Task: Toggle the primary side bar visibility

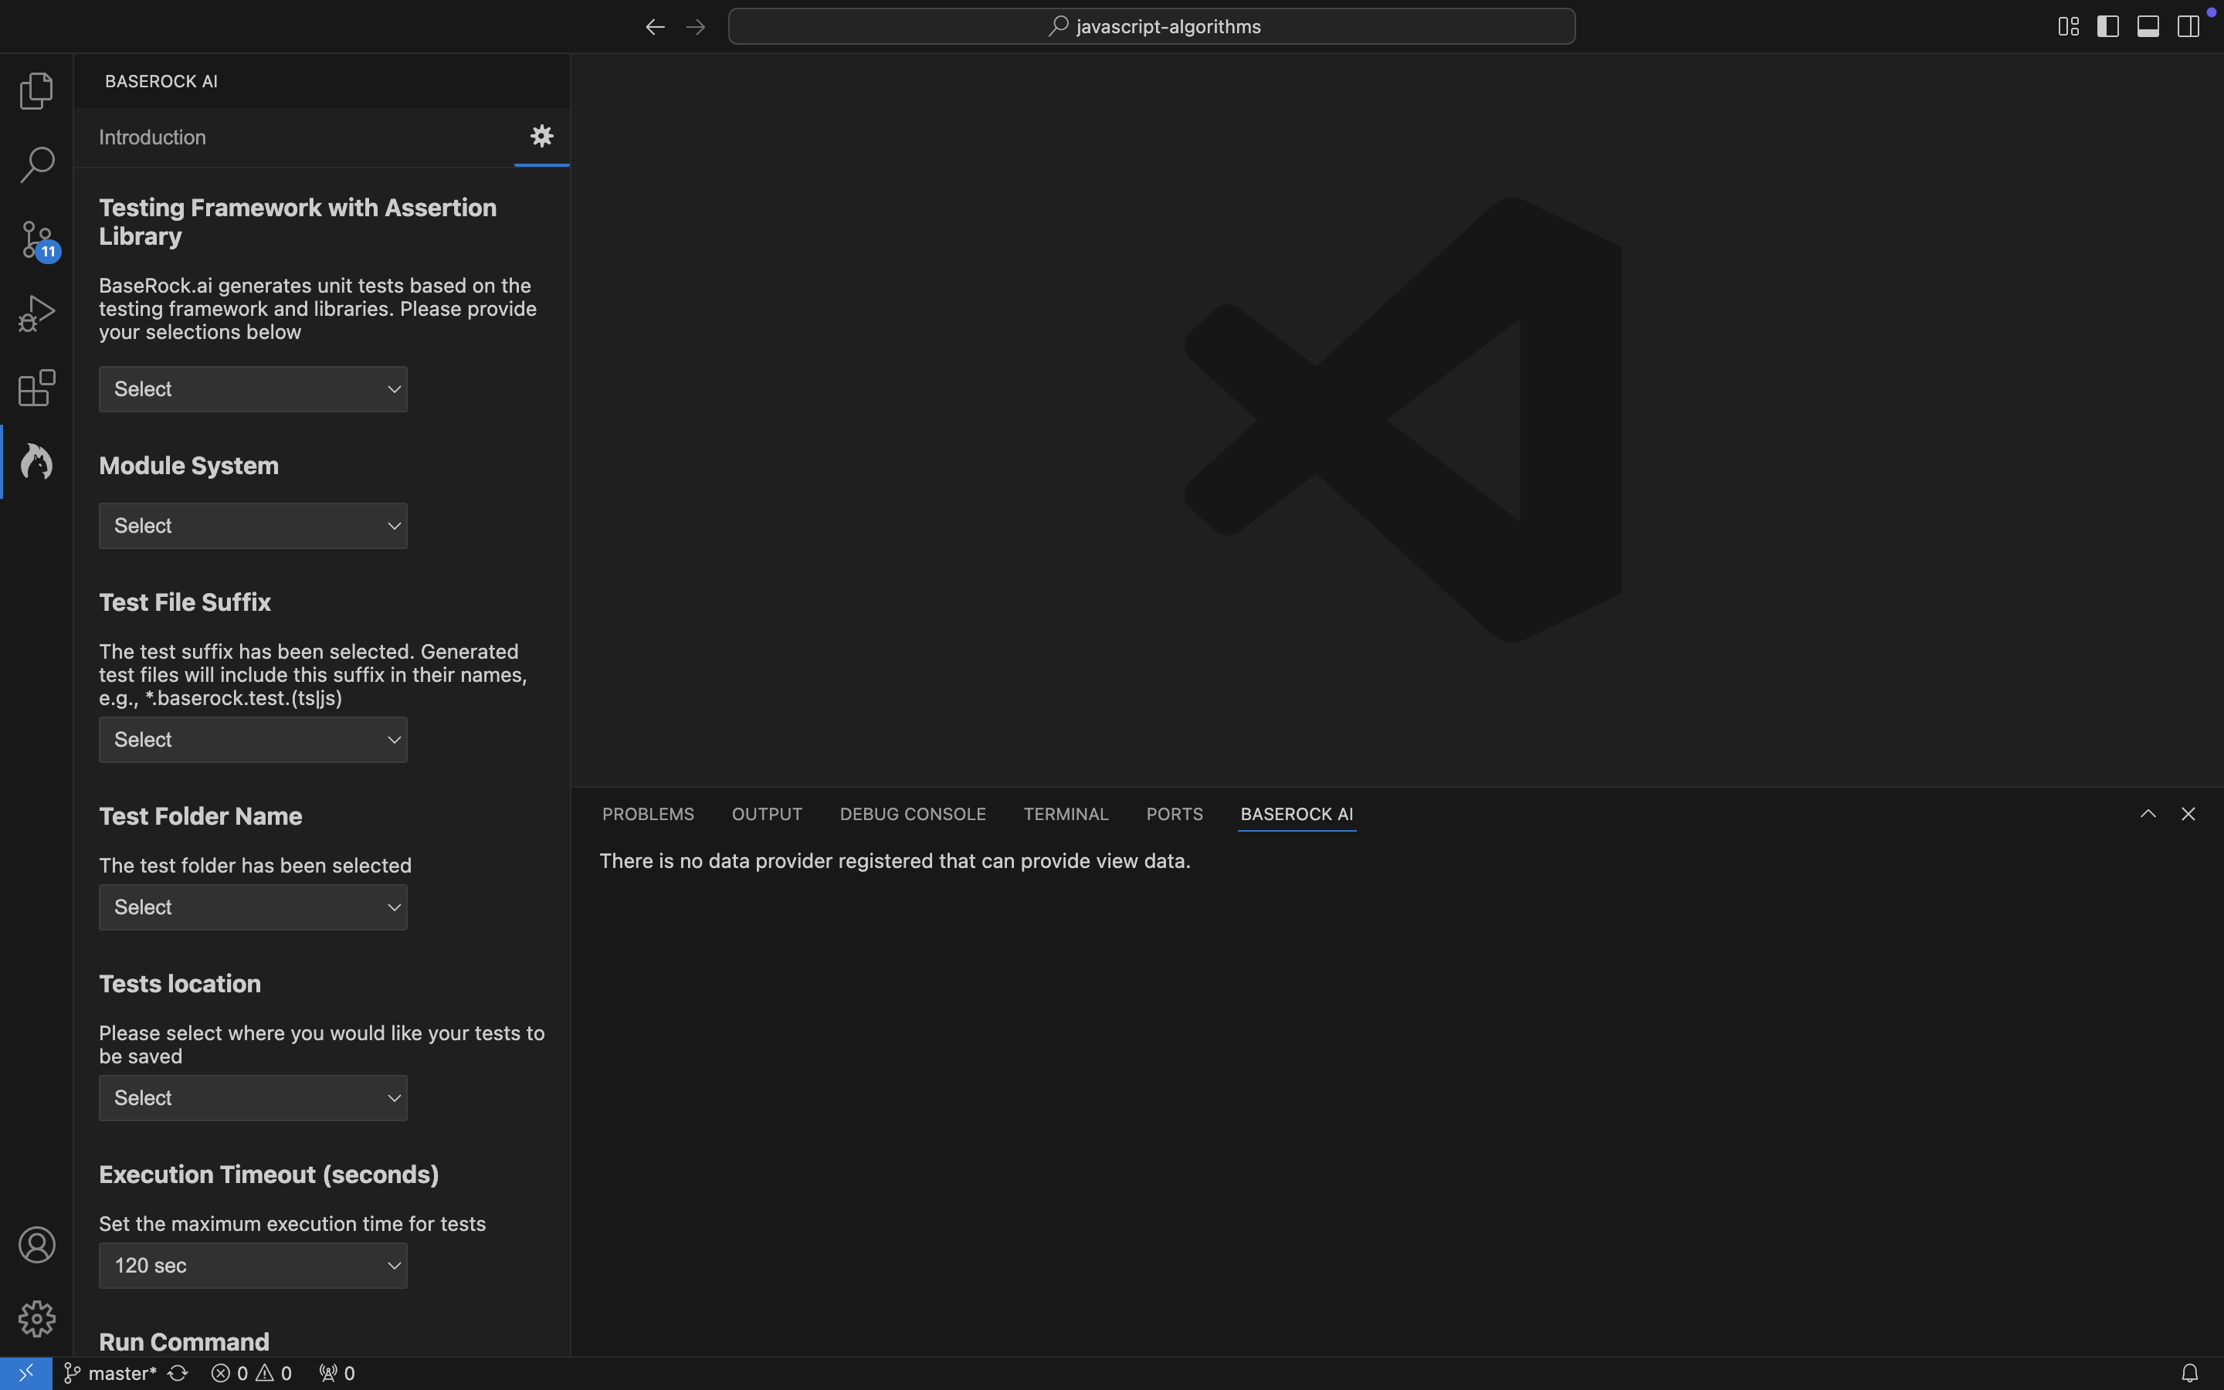Action: pyautogui.click(x=2107, y=27)
